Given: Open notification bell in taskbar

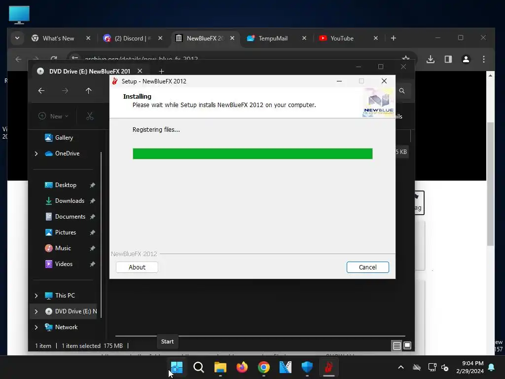Looking at the screenshot, I should click(x=492, y=367).
